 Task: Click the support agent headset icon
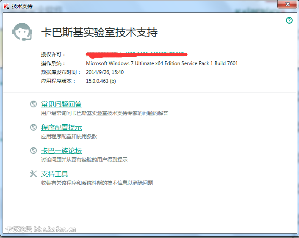coord(22,32)
